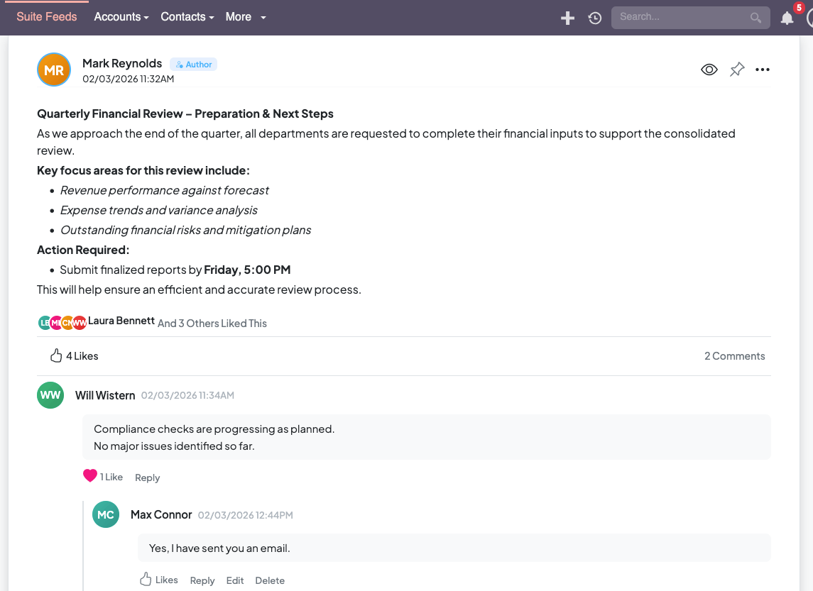Create a new post using the plus icon
813x591 pixels.
[x=567, y=18]
